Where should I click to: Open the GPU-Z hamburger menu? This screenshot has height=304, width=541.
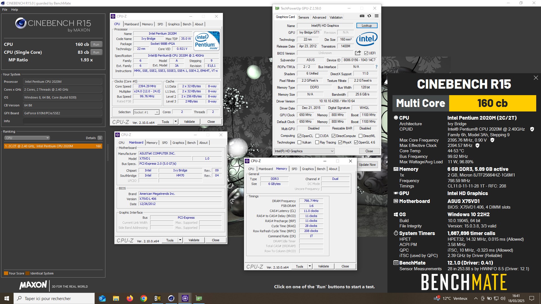(376, 16)
